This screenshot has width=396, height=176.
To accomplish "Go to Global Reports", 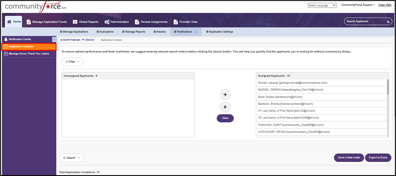I will coord(85,22).
